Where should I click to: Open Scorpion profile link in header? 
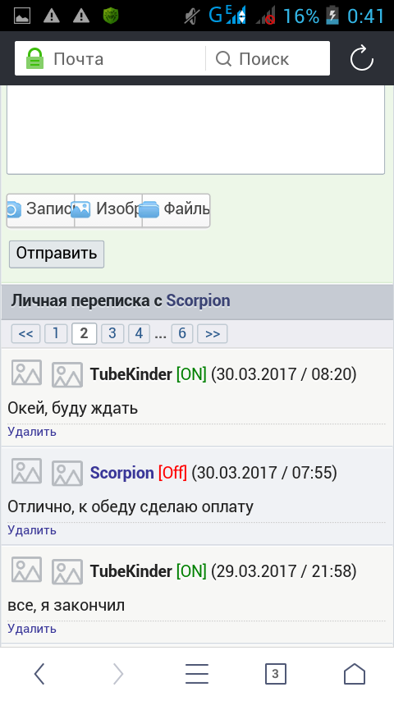tap(198, 301)
